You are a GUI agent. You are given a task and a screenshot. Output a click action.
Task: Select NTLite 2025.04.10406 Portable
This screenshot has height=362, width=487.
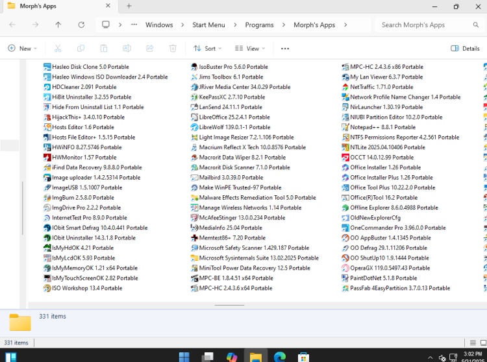pos(383,147)
